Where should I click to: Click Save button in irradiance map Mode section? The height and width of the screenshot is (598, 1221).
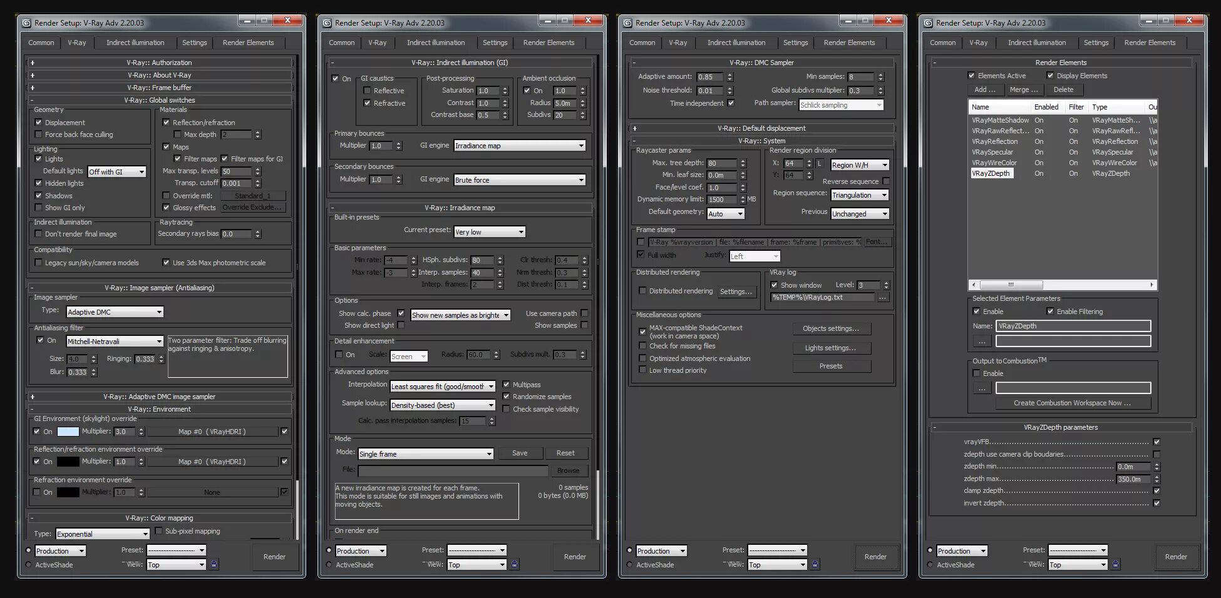pyautogui.click(x=520, y=453)
